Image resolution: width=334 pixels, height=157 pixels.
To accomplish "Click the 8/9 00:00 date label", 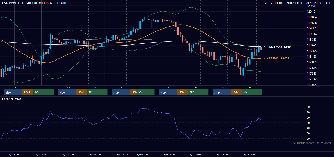I will (x=142, y=154).
